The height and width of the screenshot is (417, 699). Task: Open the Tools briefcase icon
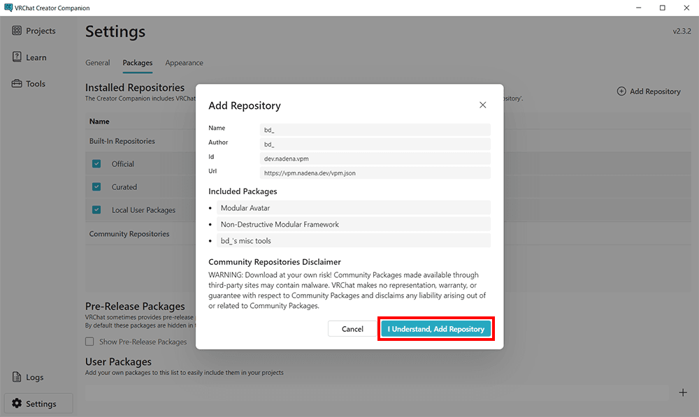coord(17,83)
